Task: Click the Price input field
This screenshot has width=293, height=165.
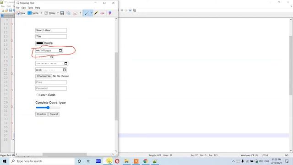Action: 51,82
